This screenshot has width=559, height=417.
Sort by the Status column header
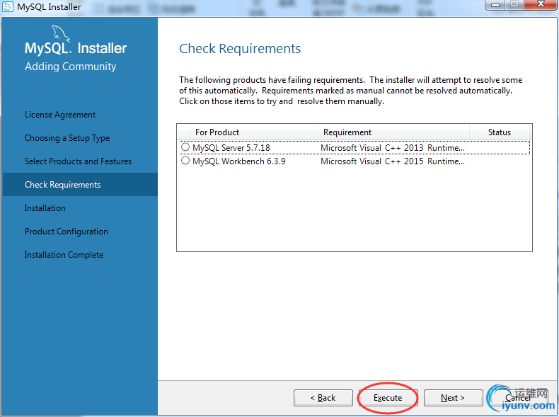500,132
